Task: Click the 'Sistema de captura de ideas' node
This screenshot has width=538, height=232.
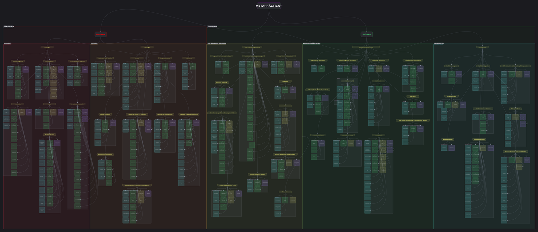Action: pos(257,174)
